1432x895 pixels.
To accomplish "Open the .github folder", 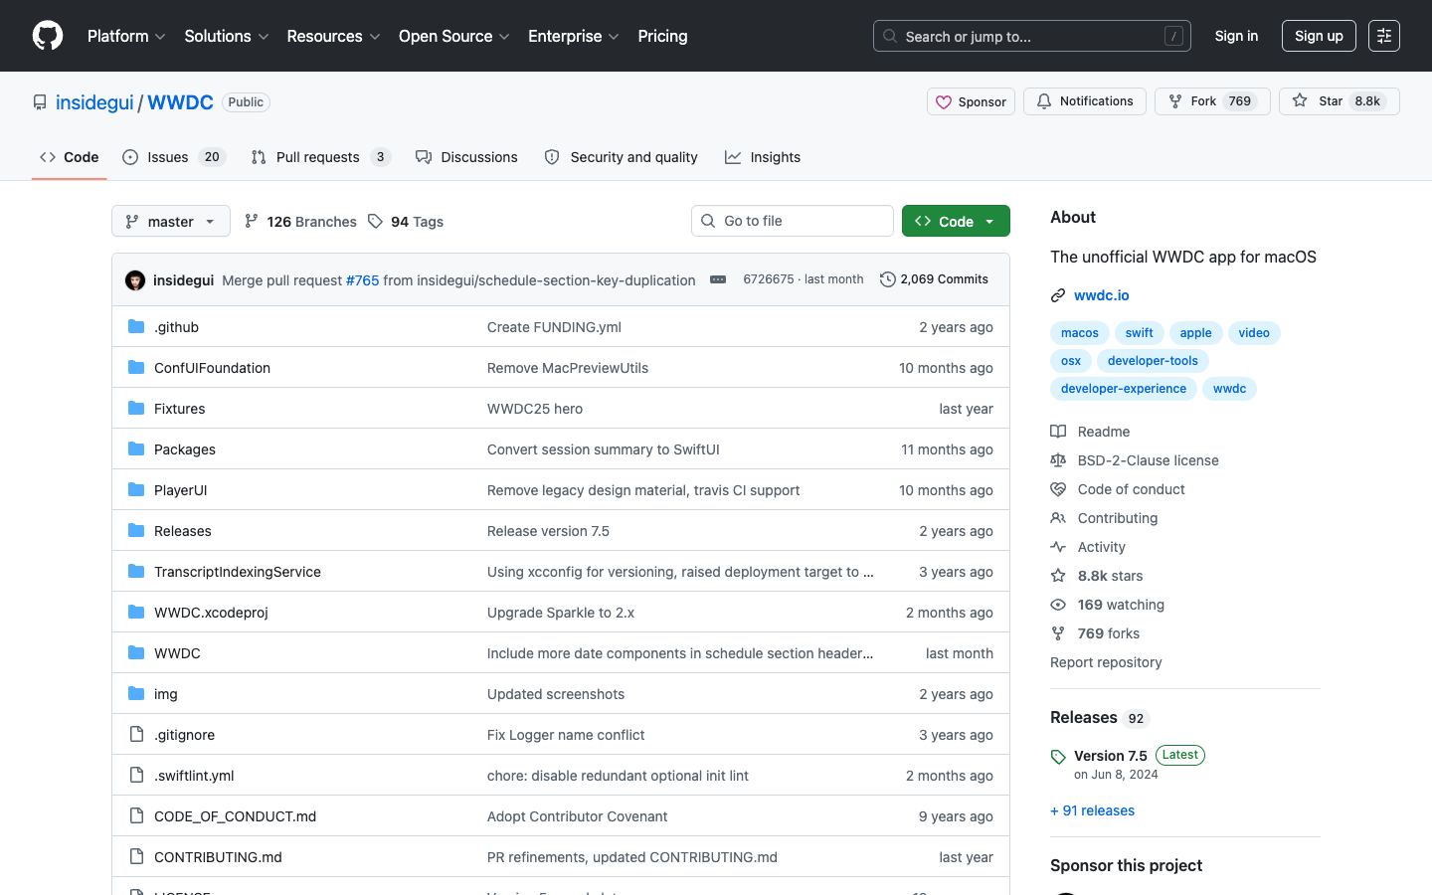I will tap(176, 327).
